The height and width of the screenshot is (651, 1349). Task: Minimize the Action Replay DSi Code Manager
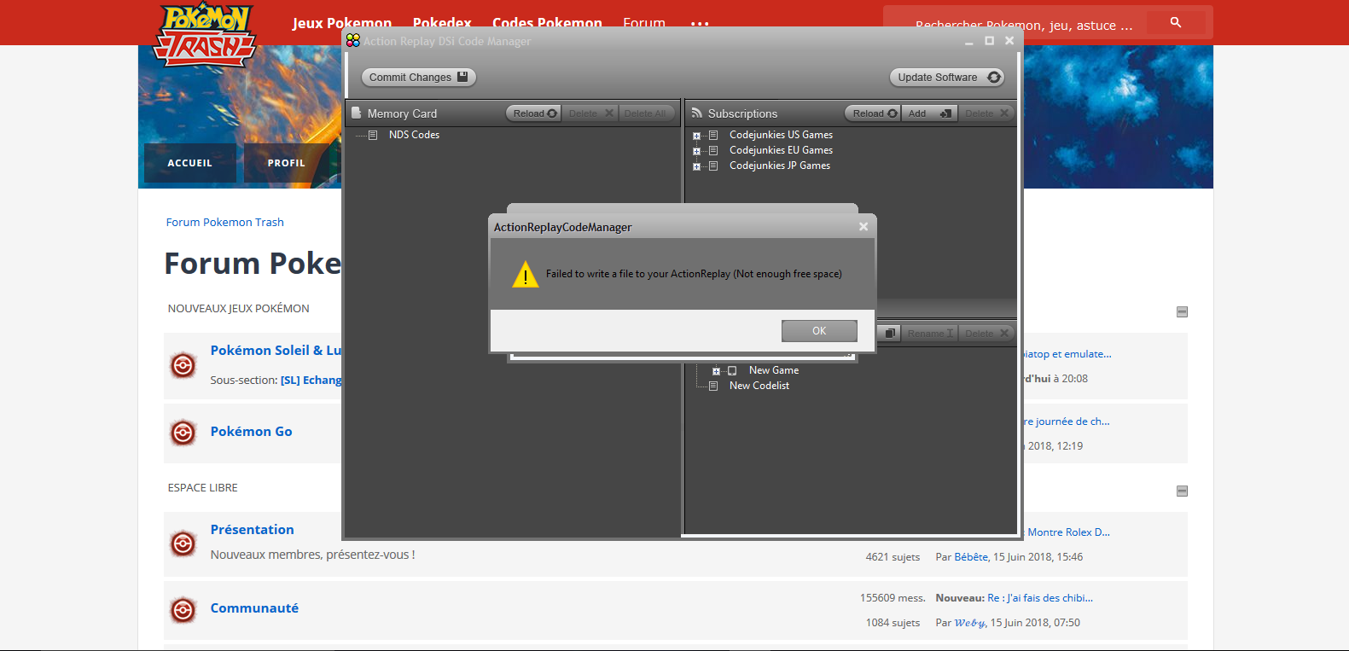[968, 41]
